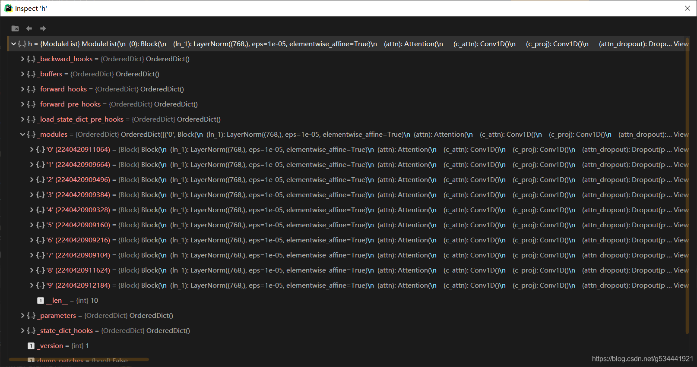Open View link for Block '1'
This screenshot has width=697, height=367.
point(681,165)
